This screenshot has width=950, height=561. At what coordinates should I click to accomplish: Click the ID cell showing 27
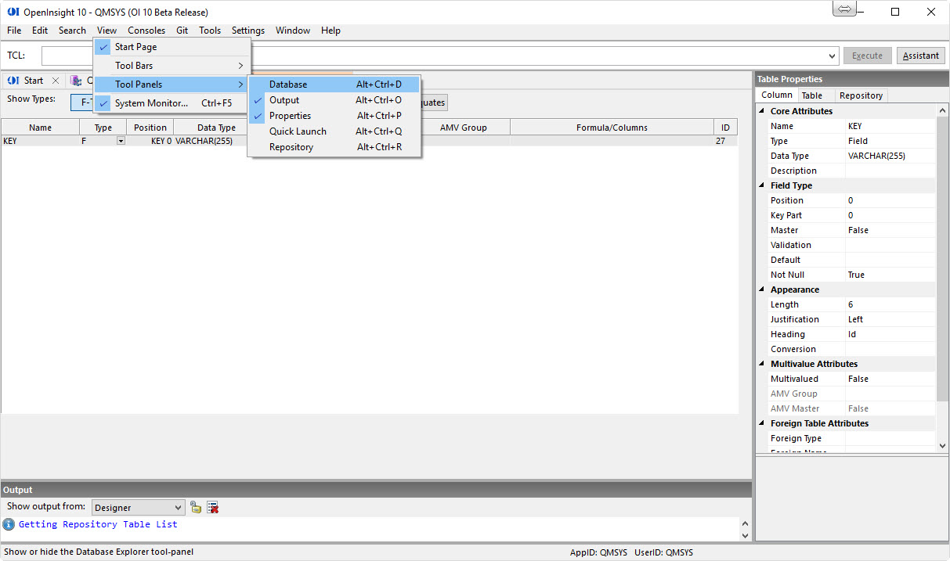[725, 141]
